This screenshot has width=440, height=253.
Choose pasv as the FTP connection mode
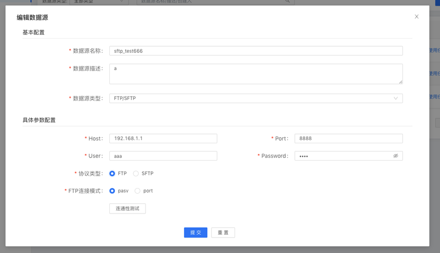click(x=112, y=191)
